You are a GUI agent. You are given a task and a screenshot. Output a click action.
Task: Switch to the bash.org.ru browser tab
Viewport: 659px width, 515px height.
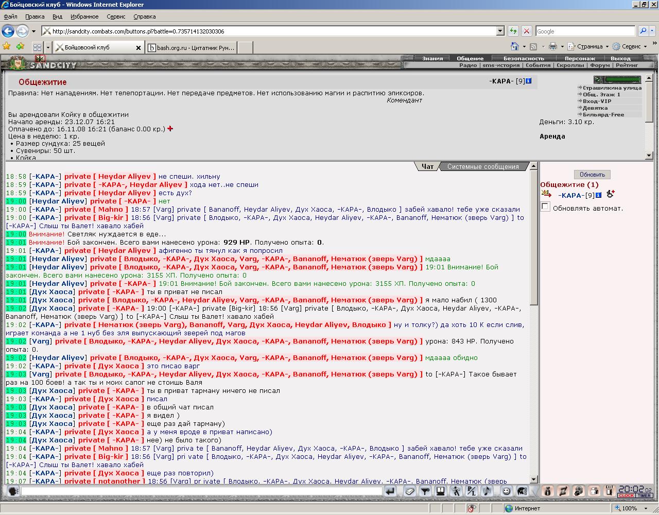click(191, 47)
